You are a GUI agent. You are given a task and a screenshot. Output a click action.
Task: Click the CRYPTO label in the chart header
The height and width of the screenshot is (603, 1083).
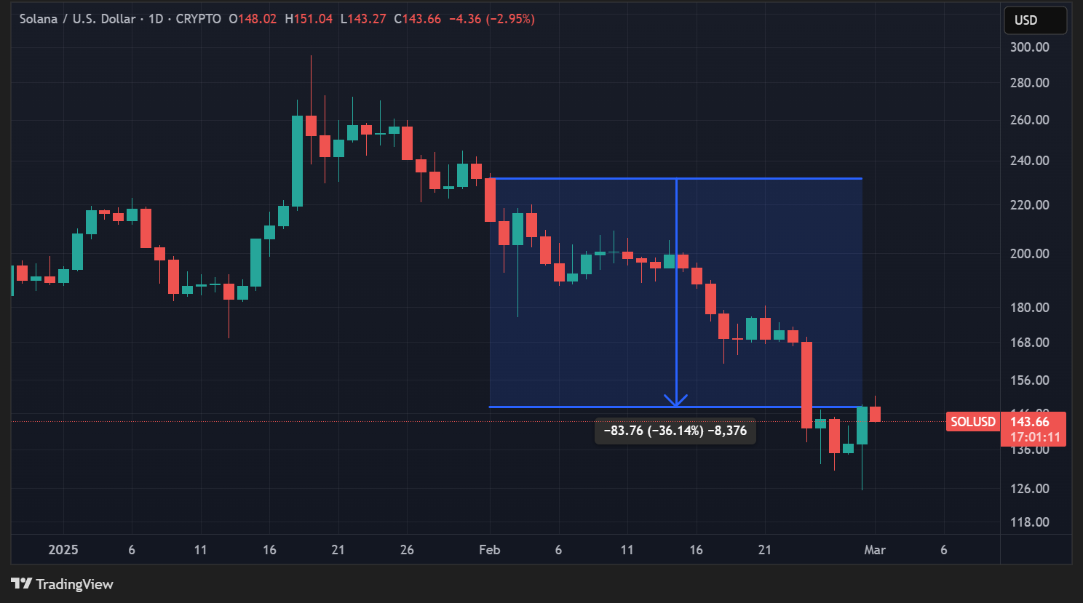click(198, 19)
